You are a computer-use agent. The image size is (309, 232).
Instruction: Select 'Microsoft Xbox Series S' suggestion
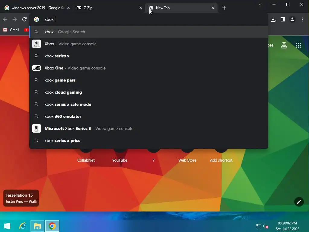149,128
